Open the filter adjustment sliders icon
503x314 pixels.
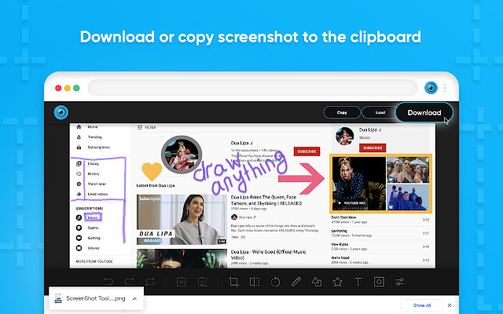(399, 281)
